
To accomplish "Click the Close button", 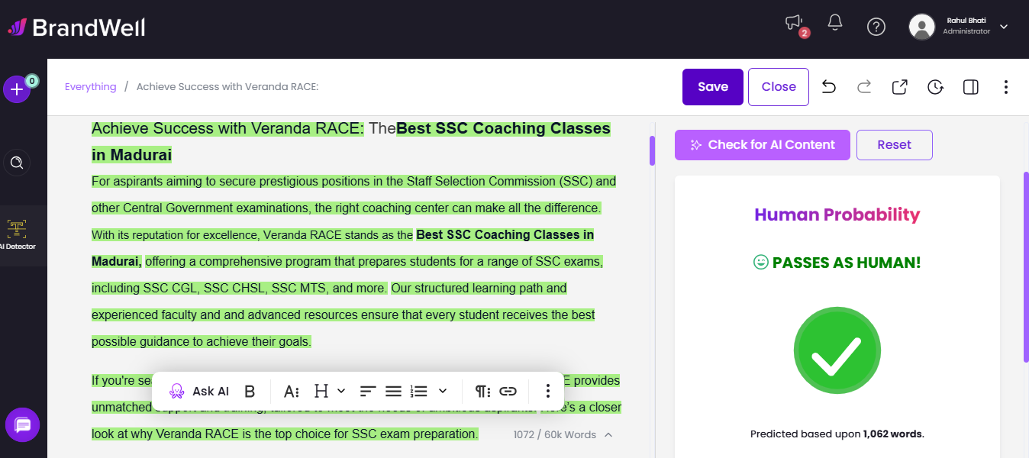I will point(779,87).
